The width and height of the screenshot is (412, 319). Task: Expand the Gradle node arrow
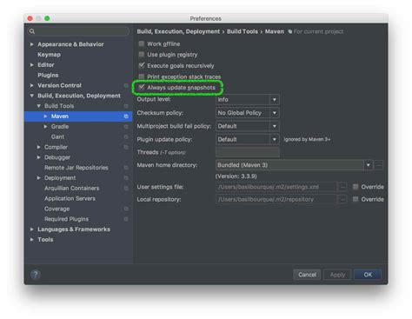pos(46,127)
